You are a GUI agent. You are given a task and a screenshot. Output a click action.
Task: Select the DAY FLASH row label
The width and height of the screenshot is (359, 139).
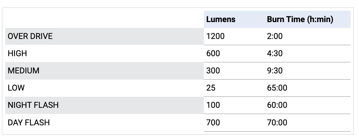29,123
